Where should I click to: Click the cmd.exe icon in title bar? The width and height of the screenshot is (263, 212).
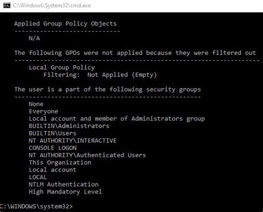7,6
